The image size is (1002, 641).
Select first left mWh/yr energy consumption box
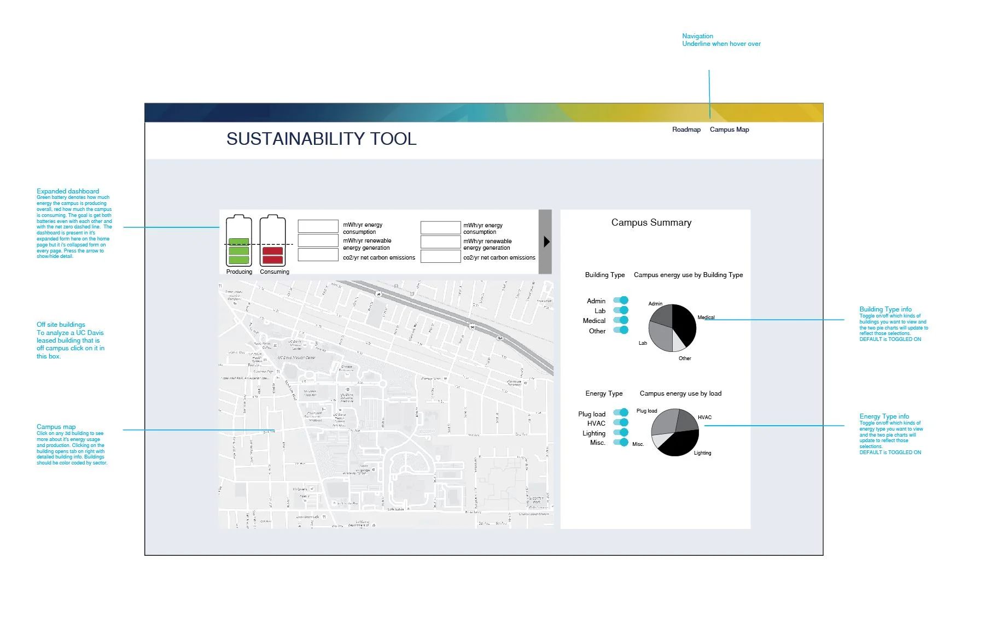[318, 226]
